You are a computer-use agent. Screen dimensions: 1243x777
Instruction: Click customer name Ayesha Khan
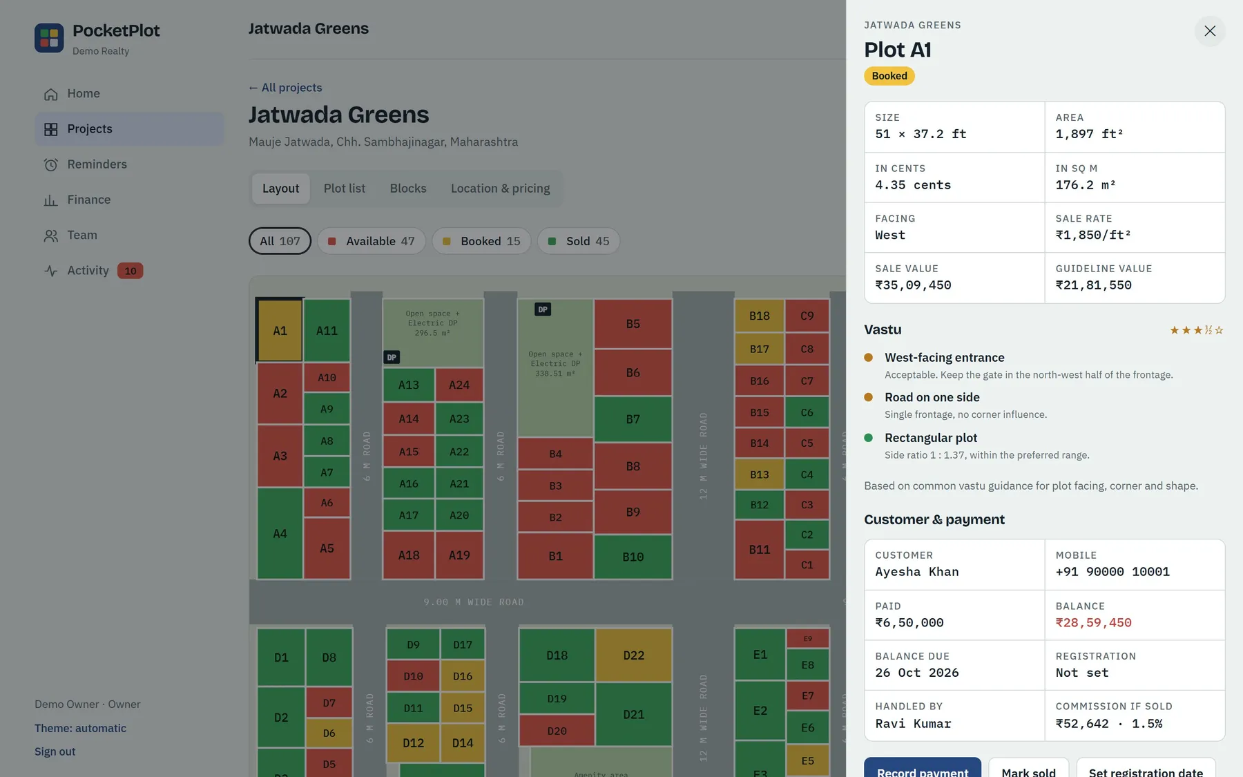(x=916, y=572)
